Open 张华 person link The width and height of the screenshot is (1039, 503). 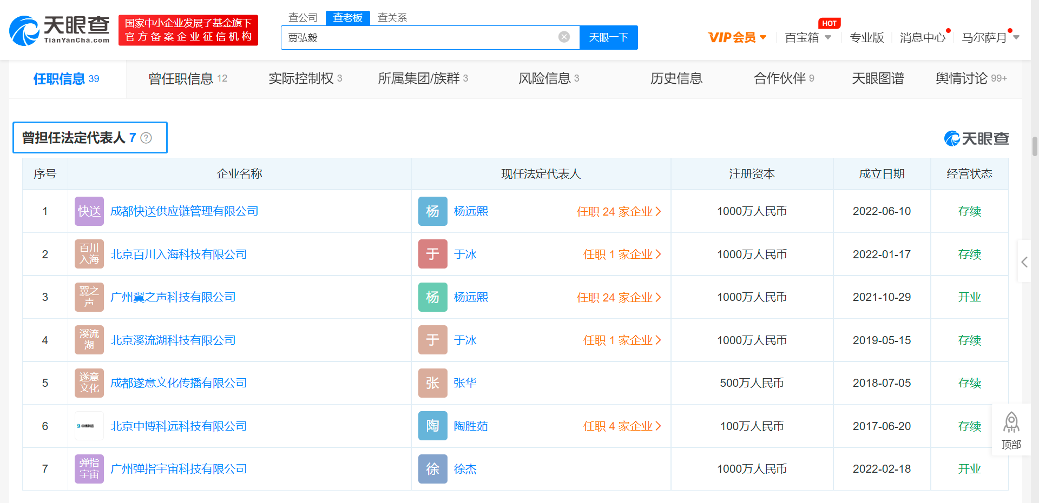(465, 383)
